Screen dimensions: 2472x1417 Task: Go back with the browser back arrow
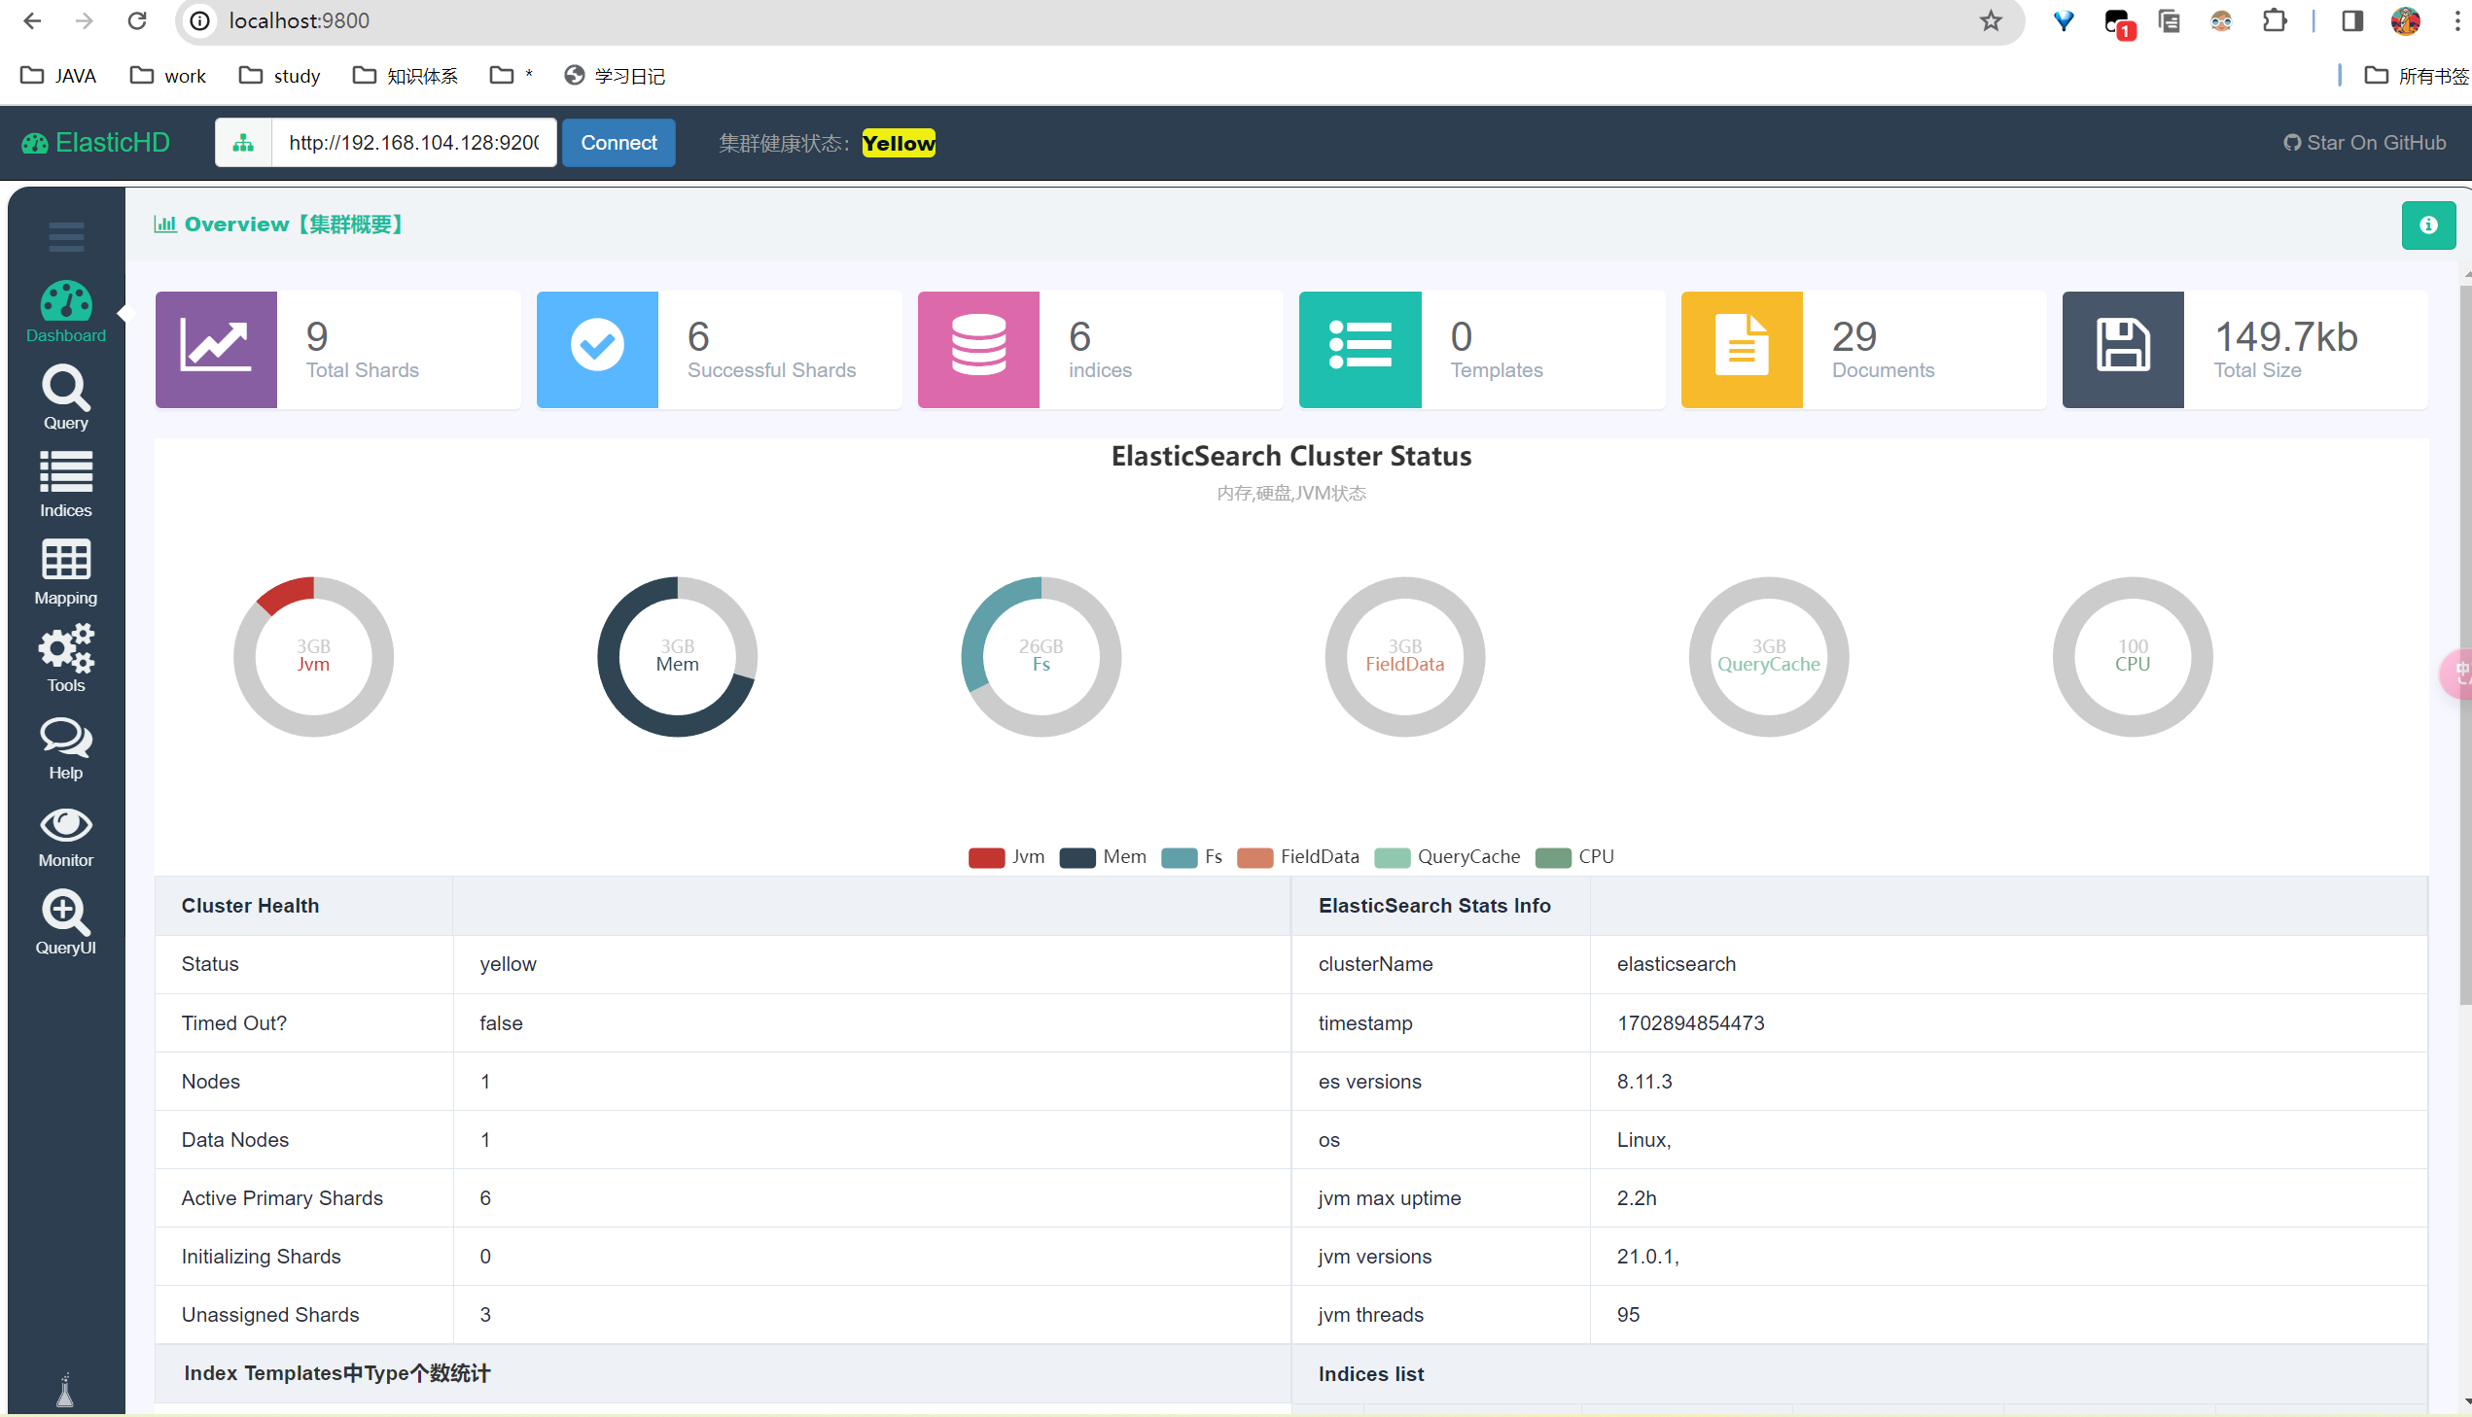[x=32, y=20]
